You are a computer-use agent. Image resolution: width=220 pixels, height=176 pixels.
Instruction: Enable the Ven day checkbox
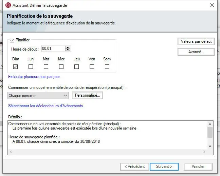[92, 66]
